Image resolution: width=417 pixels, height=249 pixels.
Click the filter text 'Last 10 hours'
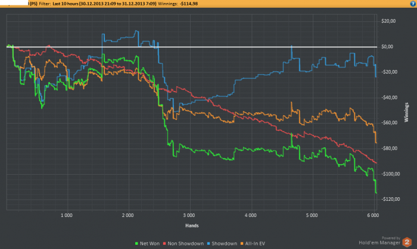point(65,4)
